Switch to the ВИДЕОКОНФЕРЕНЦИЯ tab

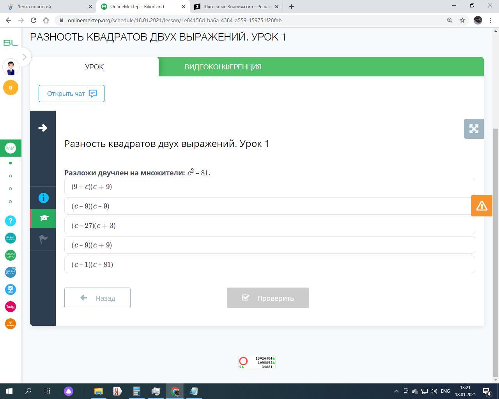pyautogui.click(x=223, y=67)
